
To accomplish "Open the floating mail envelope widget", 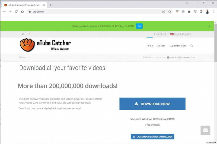I will click(205, 130).
